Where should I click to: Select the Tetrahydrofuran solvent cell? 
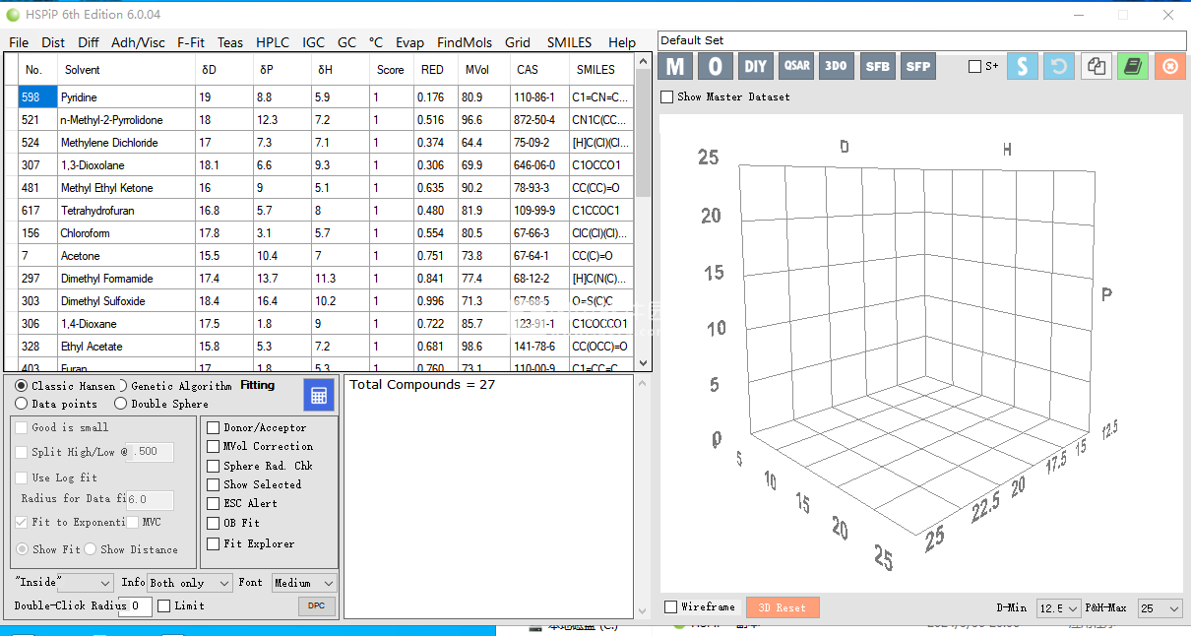point(126,211)
